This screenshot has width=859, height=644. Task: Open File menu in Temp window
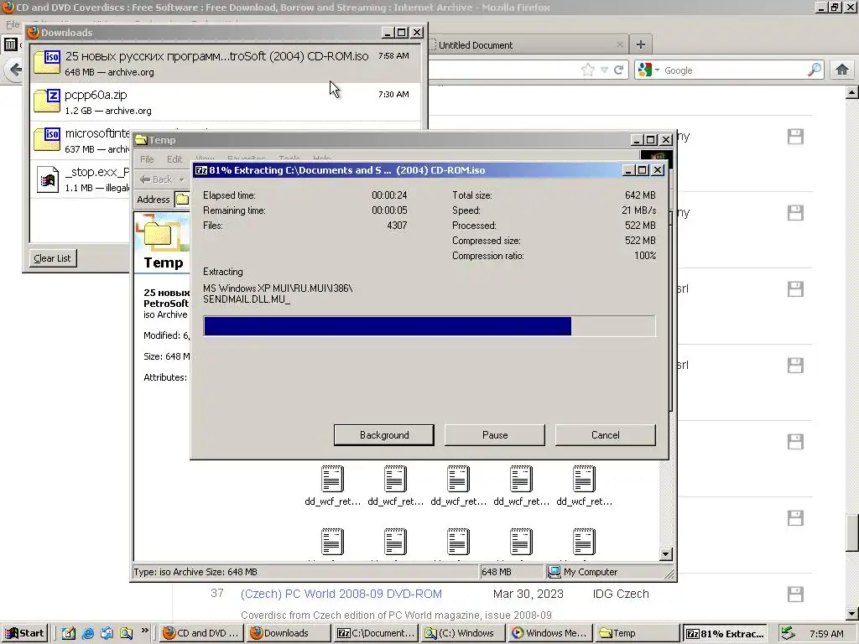(146, 159)
